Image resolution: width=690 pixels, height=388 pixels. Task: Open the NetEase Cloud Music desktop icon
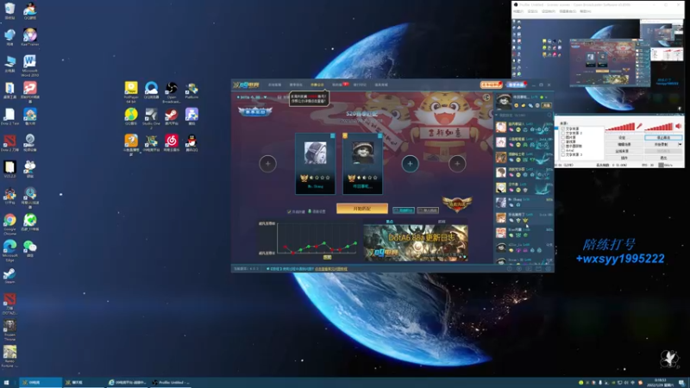[x=172, y=143]
